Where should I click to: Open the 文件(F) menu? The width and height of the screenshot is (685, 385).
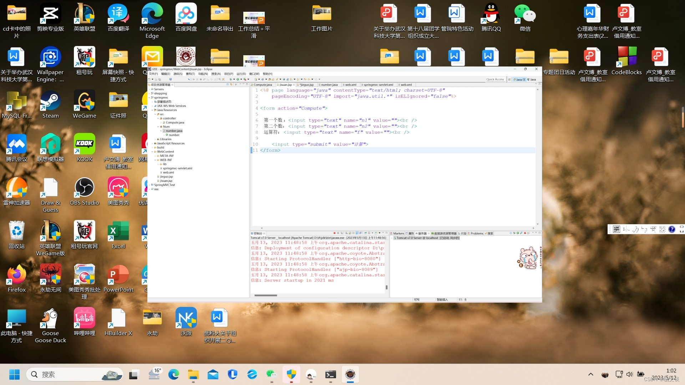pos(153,74)
